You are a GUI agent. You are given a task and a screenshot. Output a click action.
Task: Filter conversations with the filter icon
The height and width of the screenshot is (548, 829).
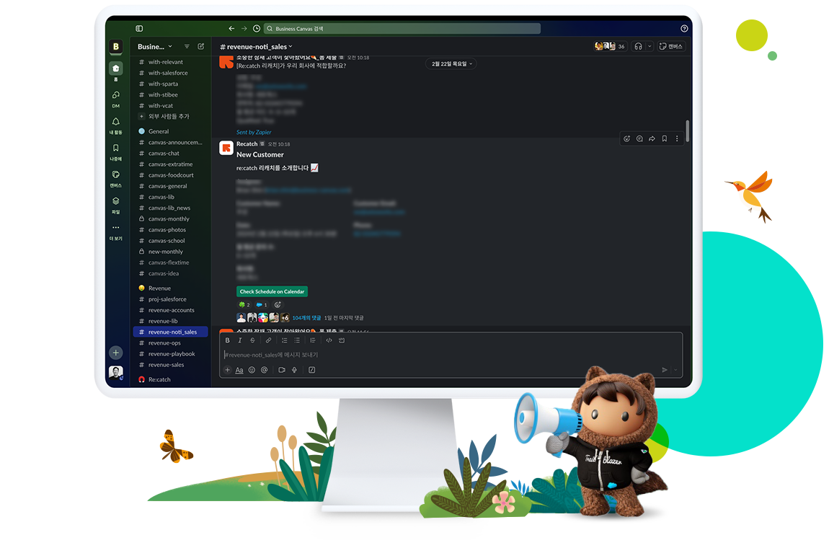pos(187,47)
